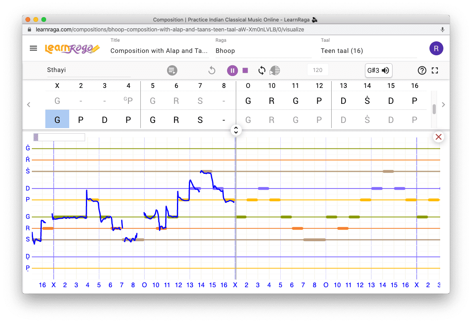Viewport: 472px width, 323px height.
Task: Pause the composition playback
Action: coord(232,70)
